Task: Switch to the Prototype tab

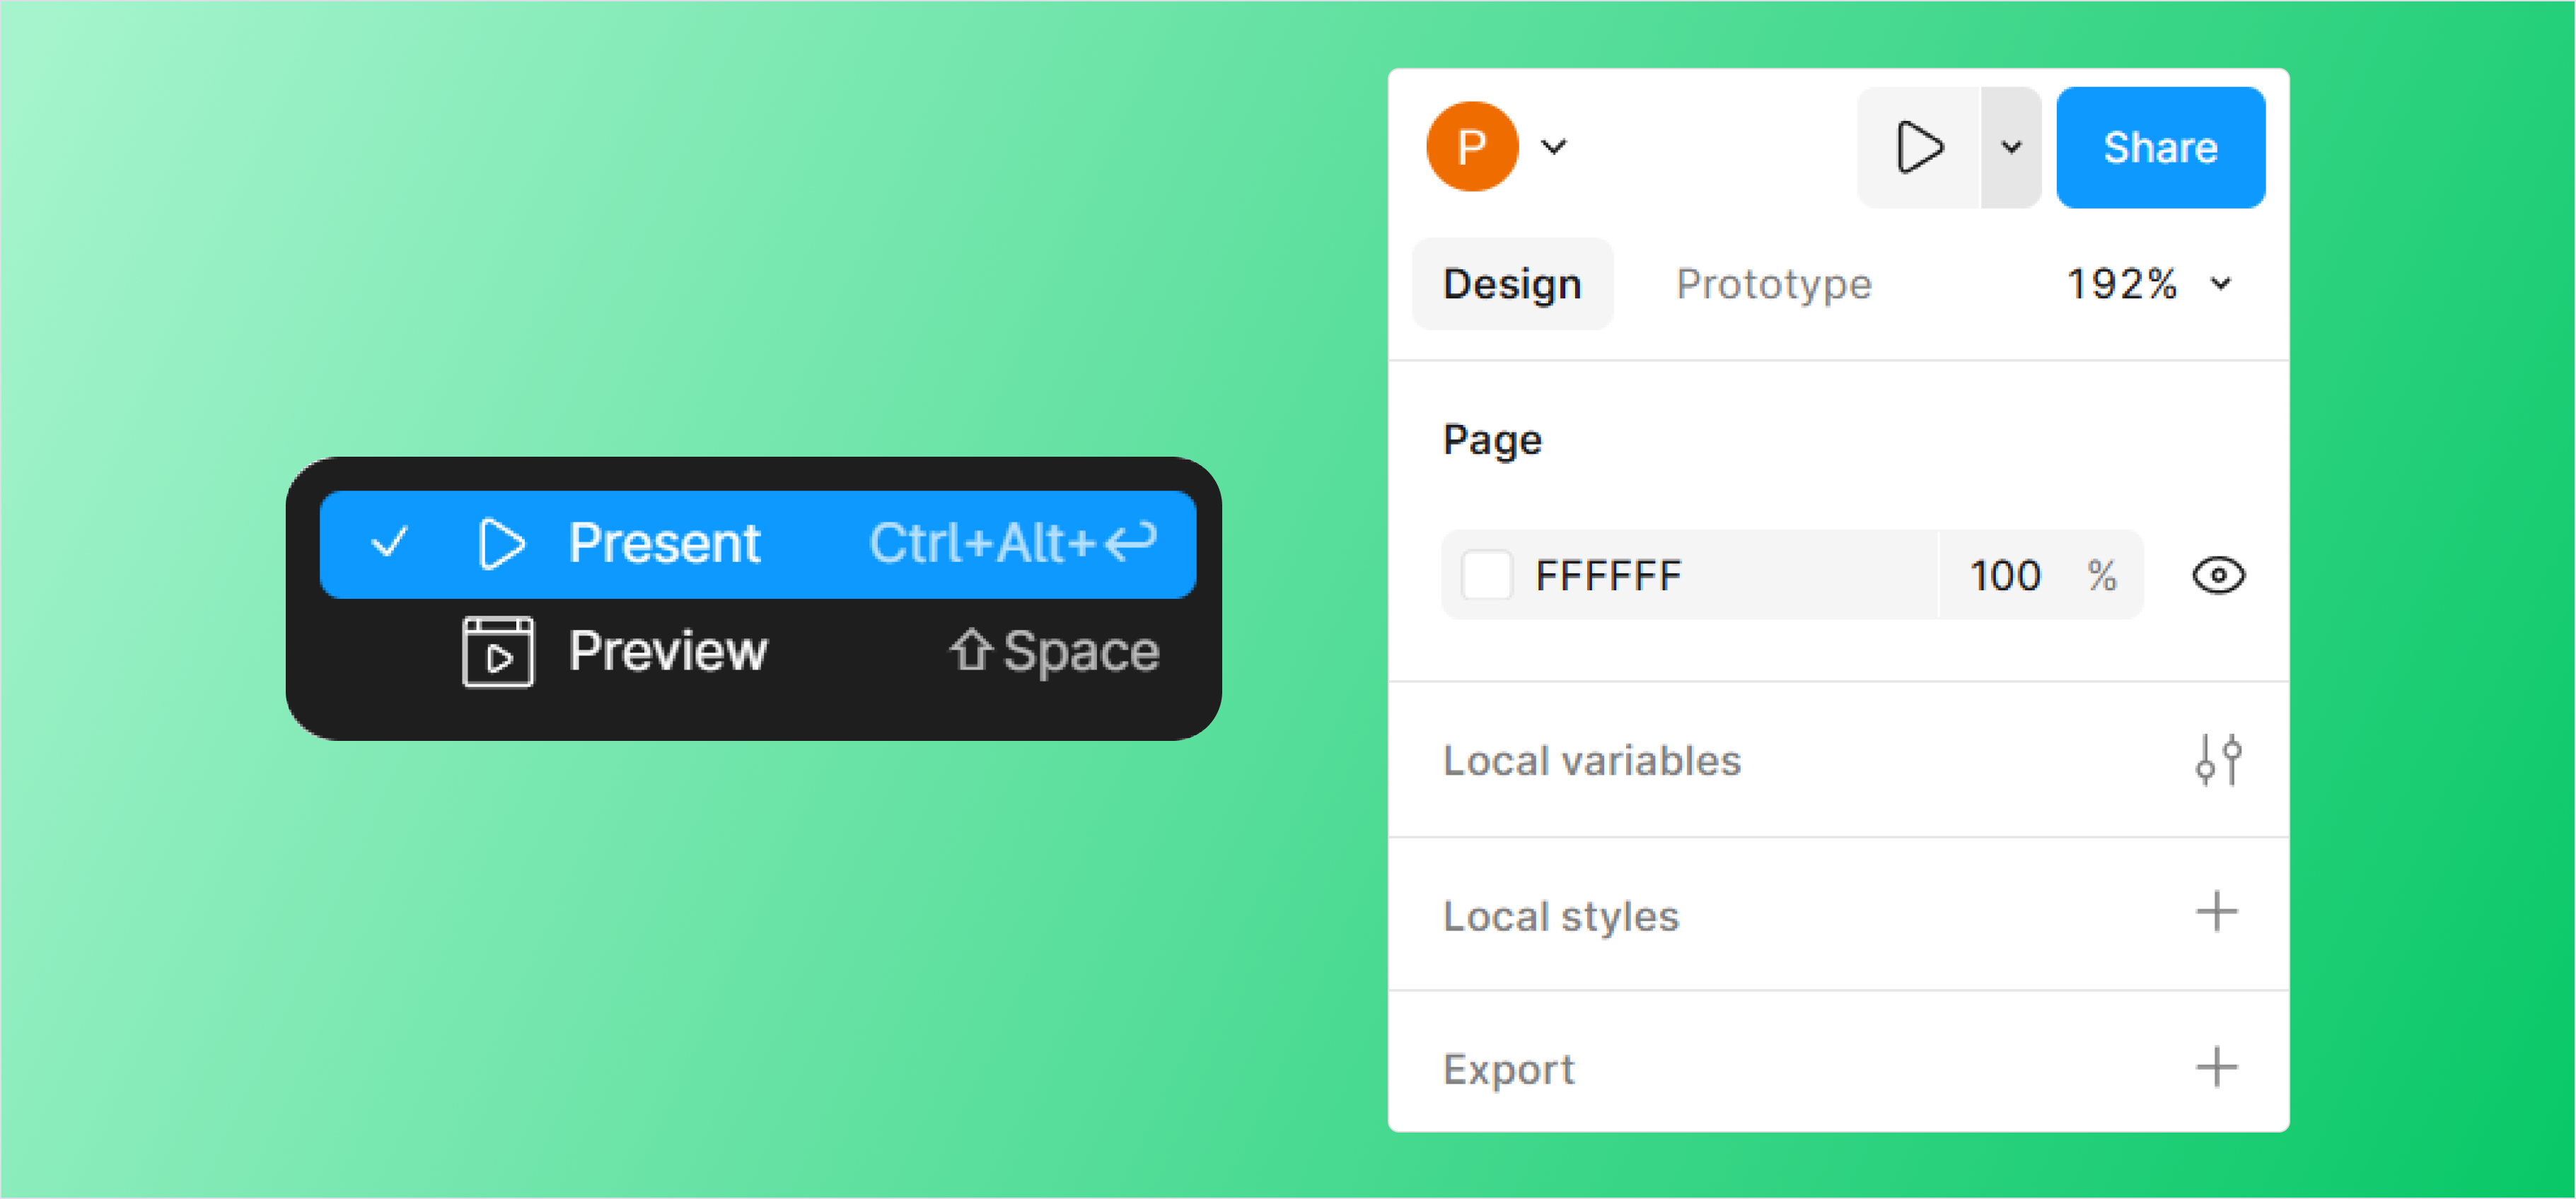Action: tap(1773, 283)
